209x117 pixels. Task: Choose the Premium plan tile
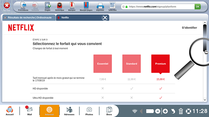pos(160,64)
